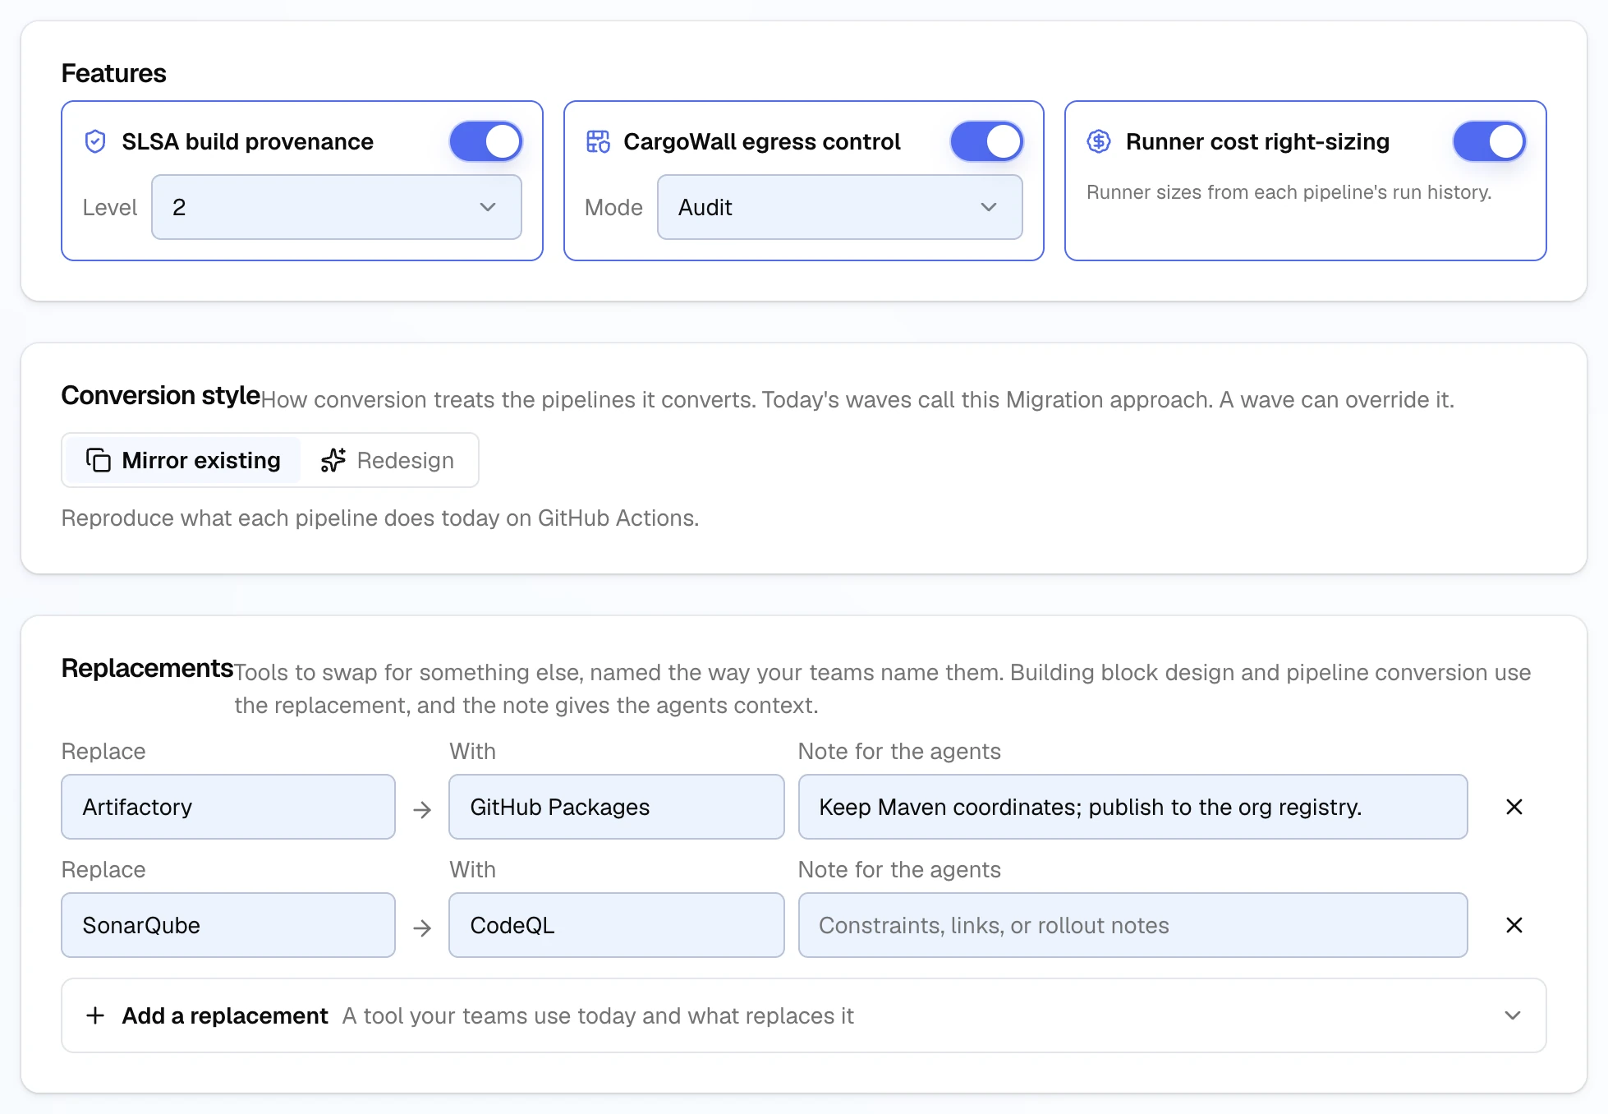Click Add a replacement

[x=804, y=1015]
